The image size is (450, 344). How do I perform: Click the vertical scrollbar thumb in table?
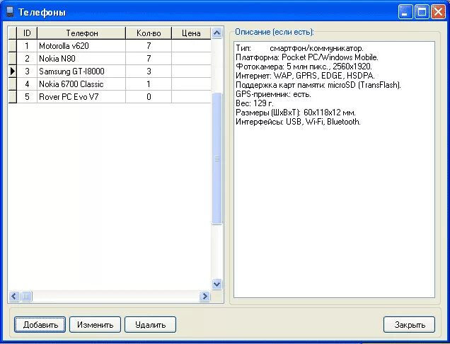click(217, 159)
